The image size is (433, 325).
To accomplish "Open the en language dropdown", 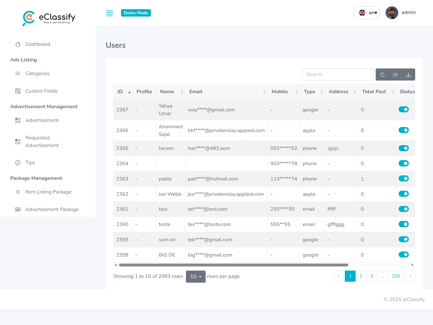I will [367, 13].
